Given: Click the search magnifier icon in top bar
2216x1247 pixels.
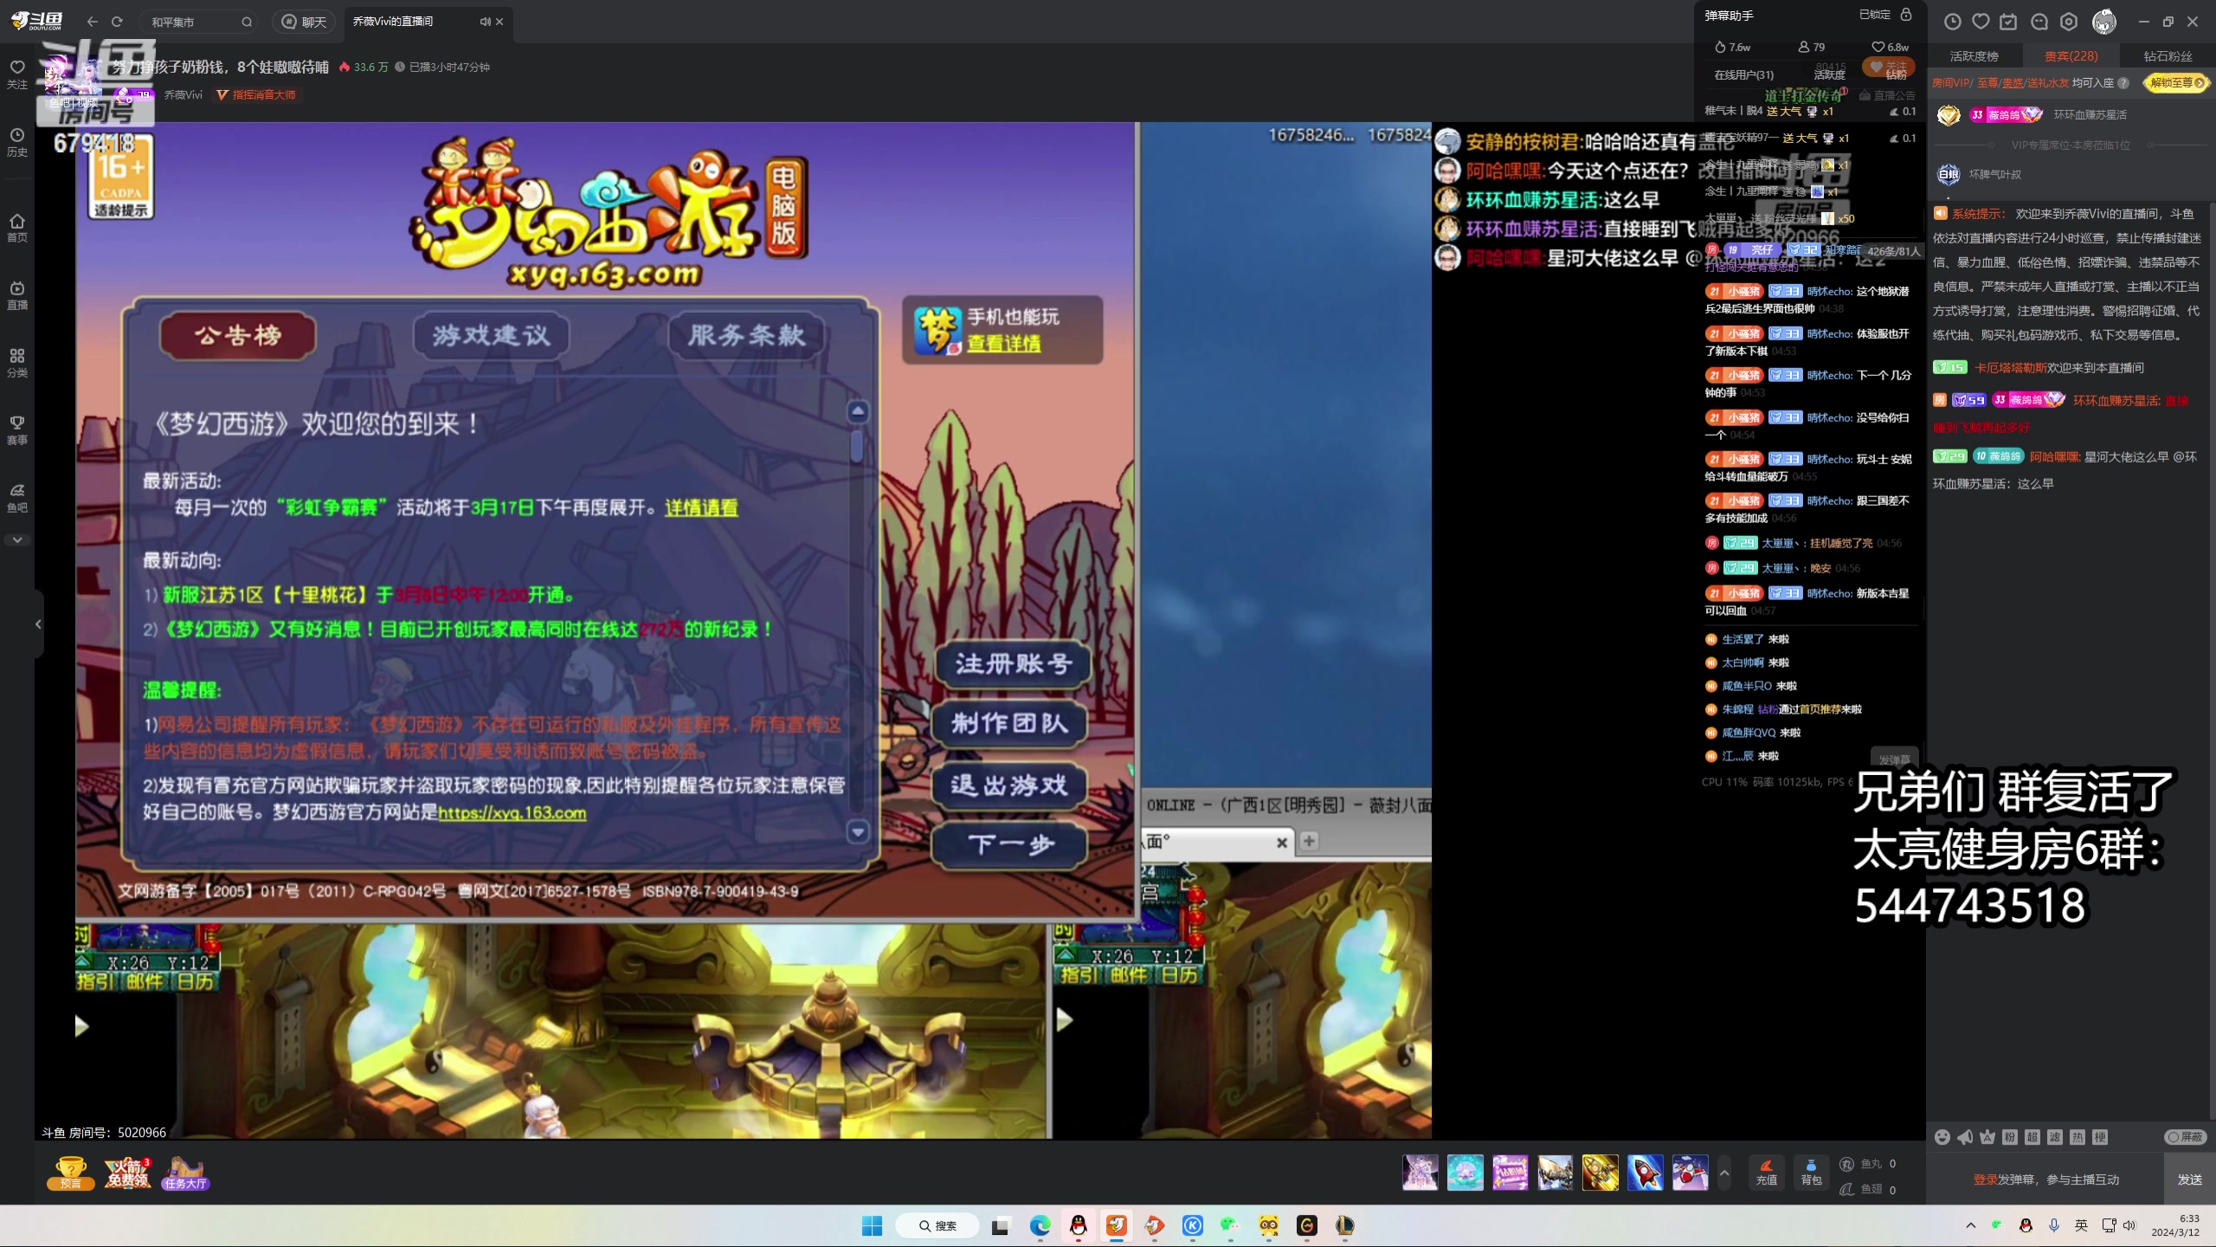Looking at the screenshot, I should click(x=247, y=22).
